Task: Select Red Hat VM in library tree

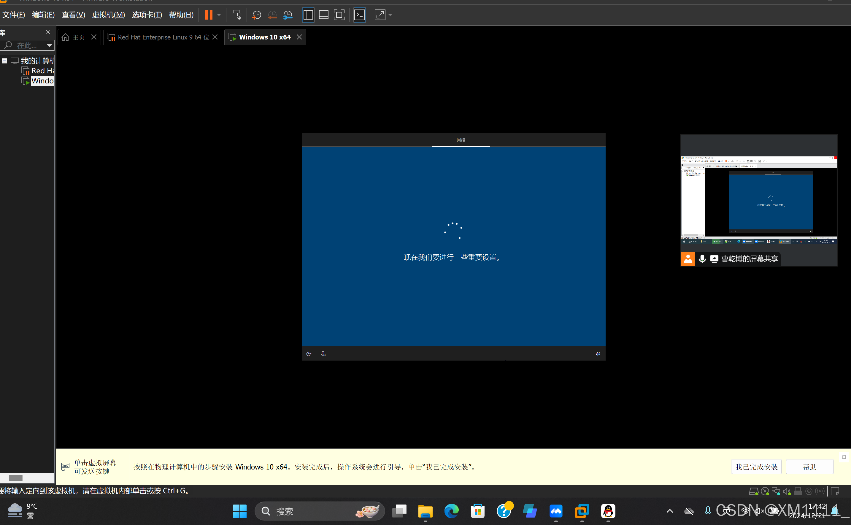Action: click(x=37, y=71)
